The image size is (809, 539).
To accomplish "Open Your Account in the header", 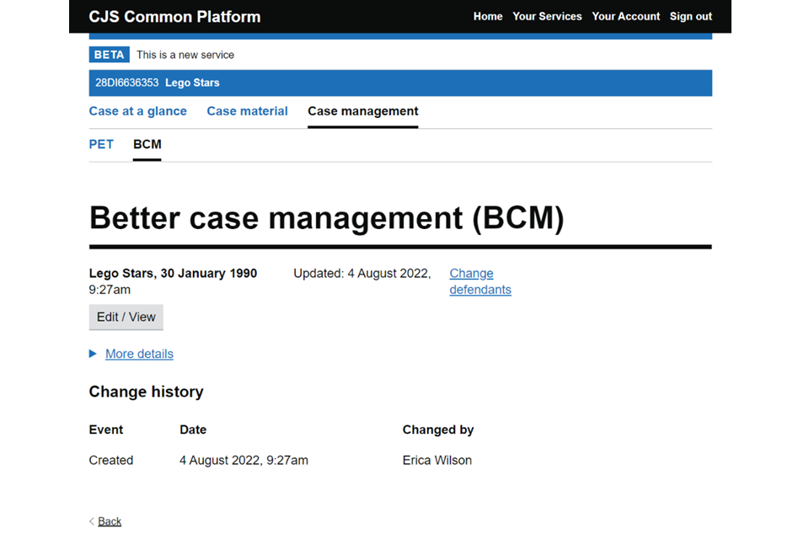I will pyautogui.click(x=625, y=16).
